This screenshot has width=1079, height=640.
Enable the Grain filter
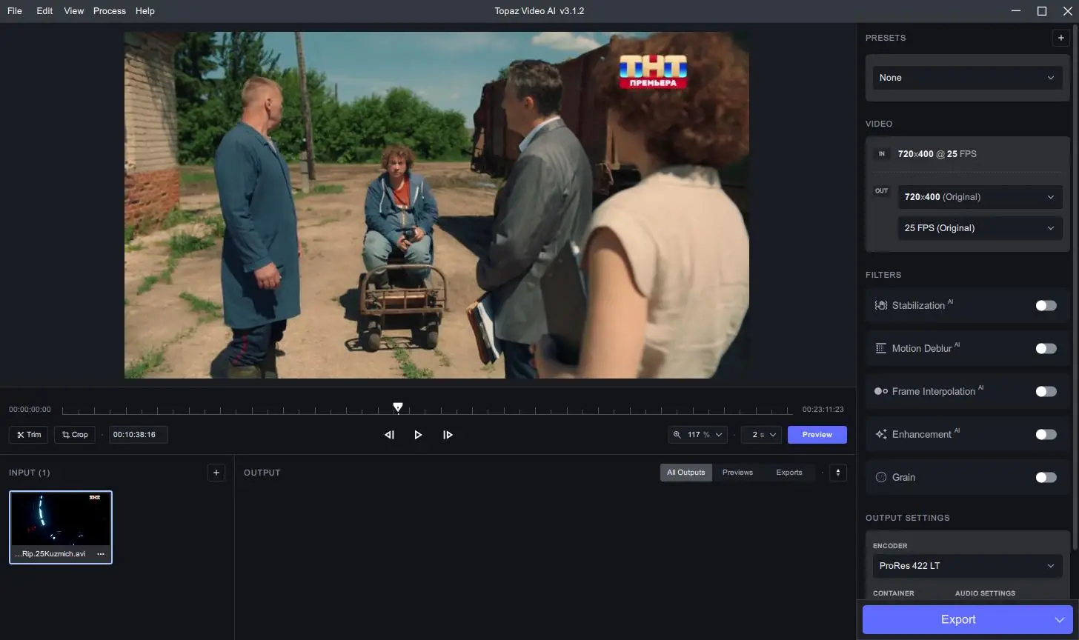tap(1046, 477)
